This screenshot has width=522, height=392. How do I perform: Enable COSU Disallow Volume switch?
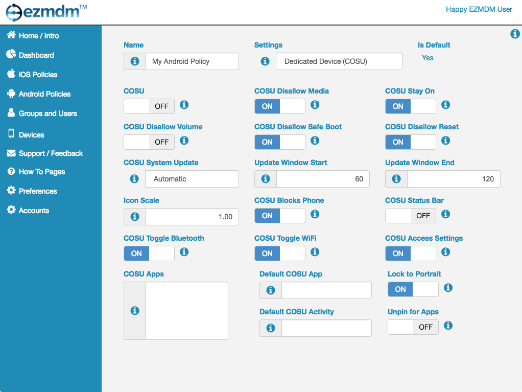149,142
